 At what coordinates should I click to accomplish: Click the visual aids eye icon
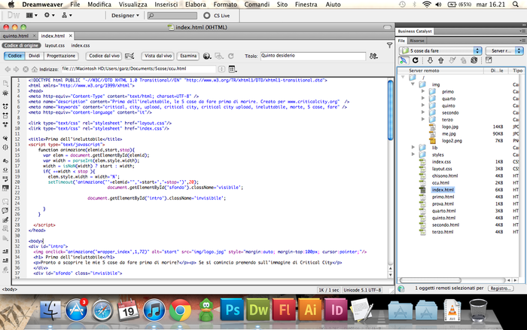pyautogui.click(x=219, y=57)
